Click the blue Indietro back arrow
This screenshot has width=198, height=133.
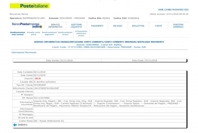15,124
